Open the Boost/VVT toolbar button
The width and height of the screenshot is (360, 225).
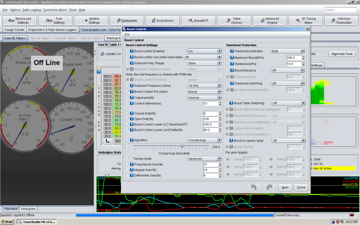(x=199, y=21)
